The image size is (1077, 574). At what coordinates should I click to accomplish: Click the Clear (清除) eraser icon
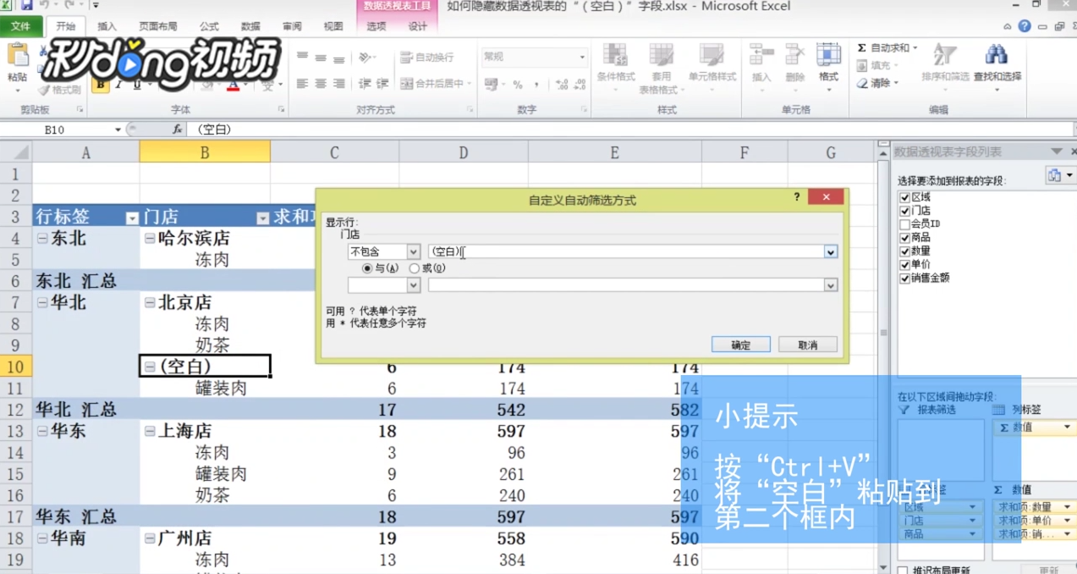coord(862,83)
